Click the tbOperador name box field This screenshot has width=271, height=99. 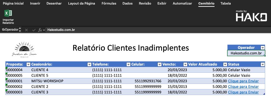point(10,30)
